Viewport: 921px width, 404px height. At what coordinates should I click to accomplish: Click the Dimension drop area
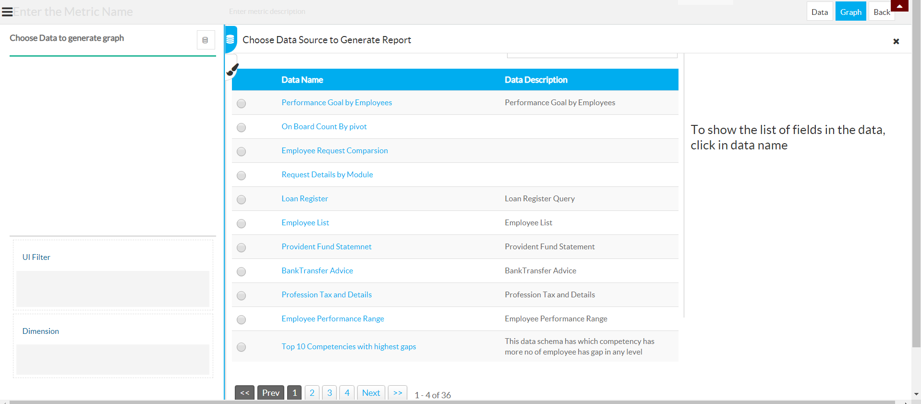point(113,359)
